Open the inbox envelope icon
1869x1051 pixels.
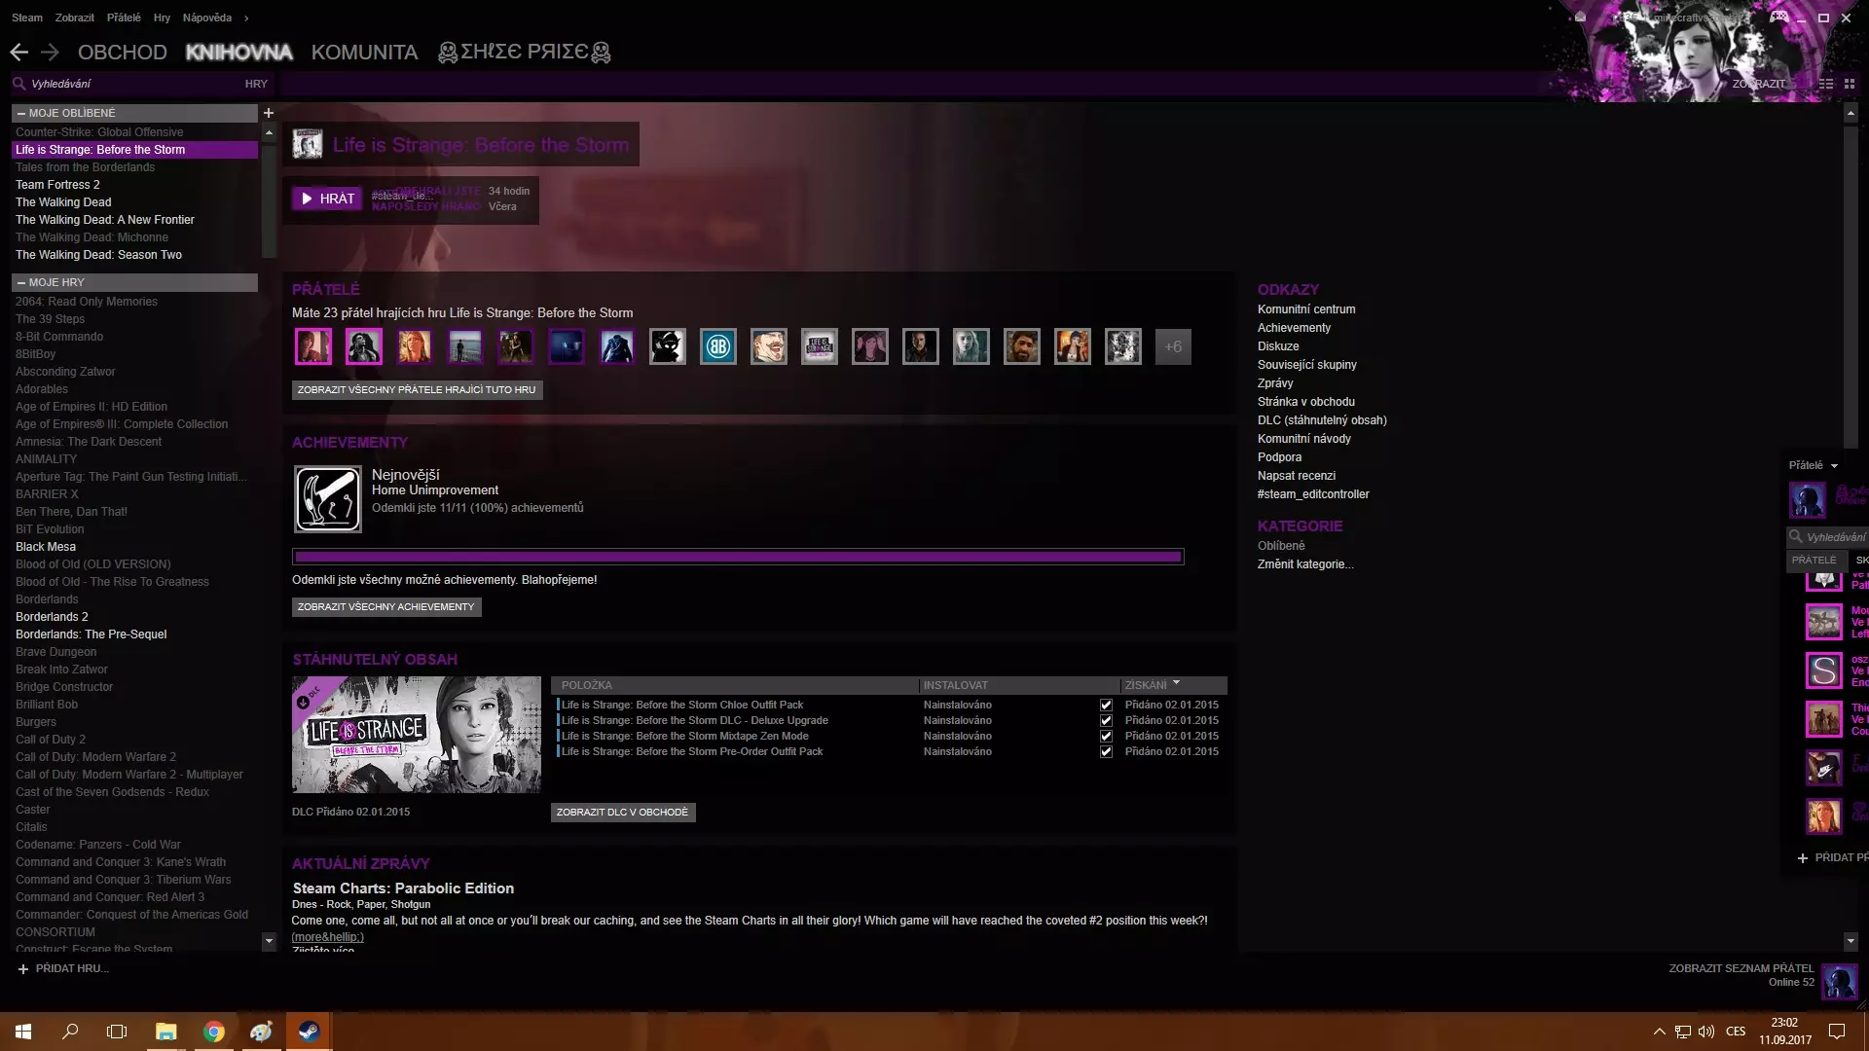click(x=1580, y=17)
